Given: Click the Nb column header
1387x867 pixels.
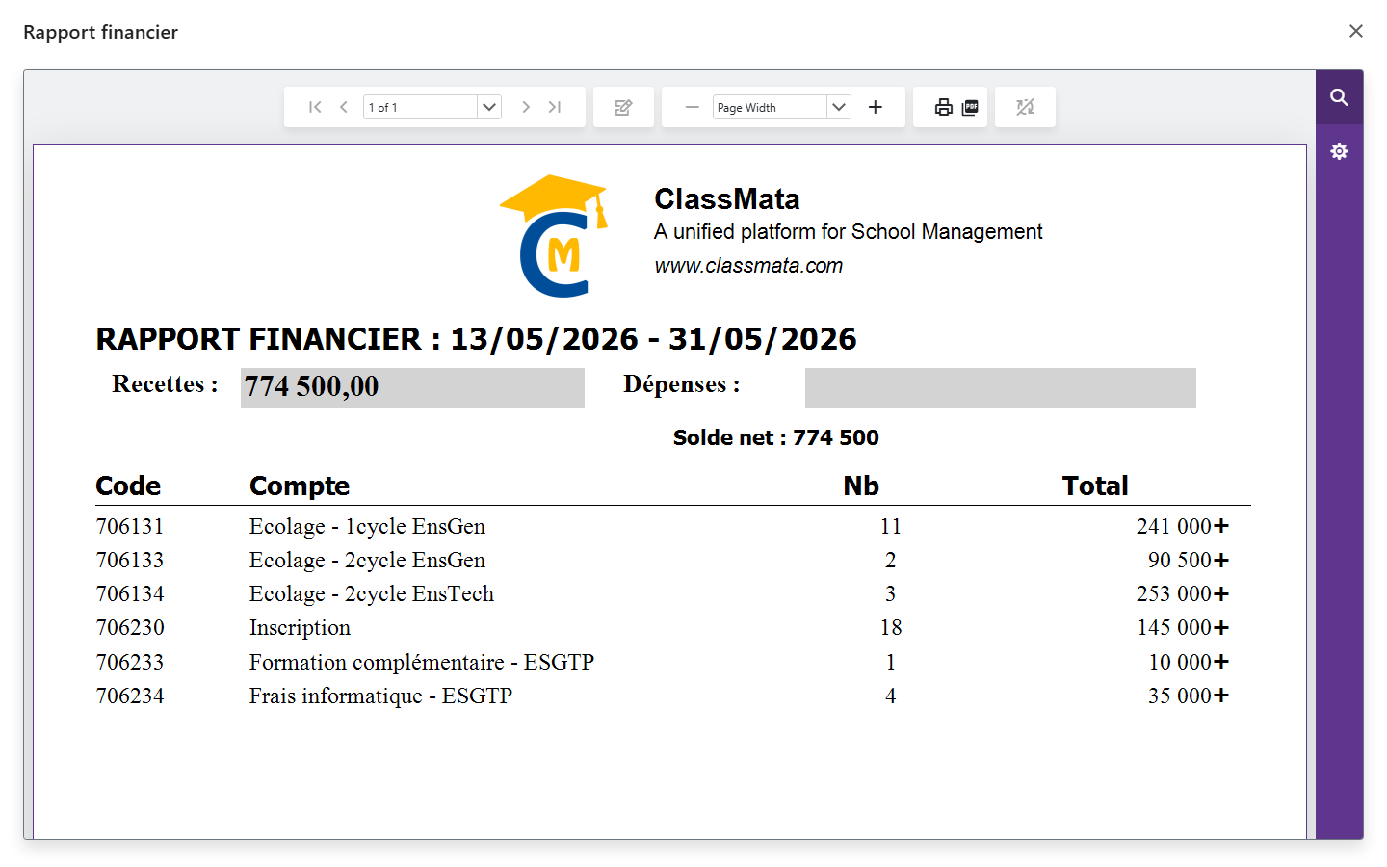Looking at the screenshot, I should (861, 486).
